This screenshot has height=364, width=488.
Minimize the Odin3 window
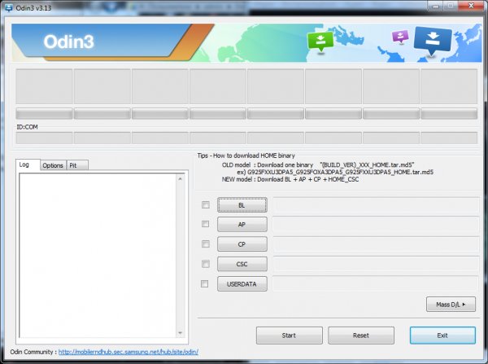point(435,6)
